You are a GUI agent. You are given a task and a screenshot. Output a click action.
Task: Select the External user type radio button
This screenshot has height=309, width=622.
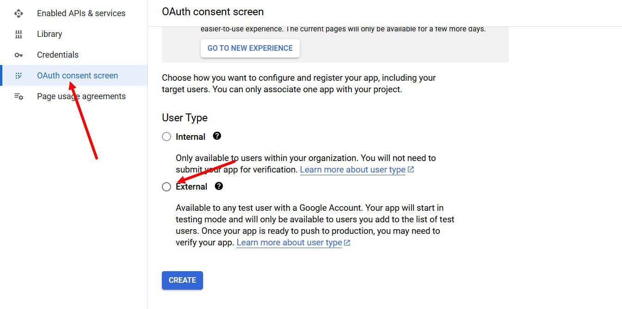tap(166, 187)
